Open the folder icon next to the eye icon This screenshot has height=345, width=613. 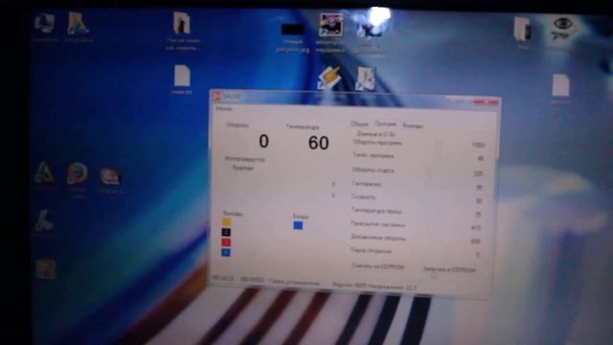tap(523, 29)
